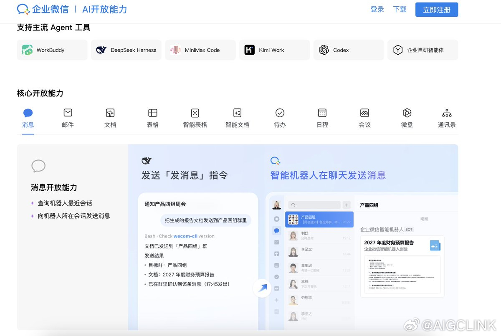This screenshot has width=501, height=336.
Task: Click the WeCom icon above 智能机器人在聊天发送消息
Action: 275,161
